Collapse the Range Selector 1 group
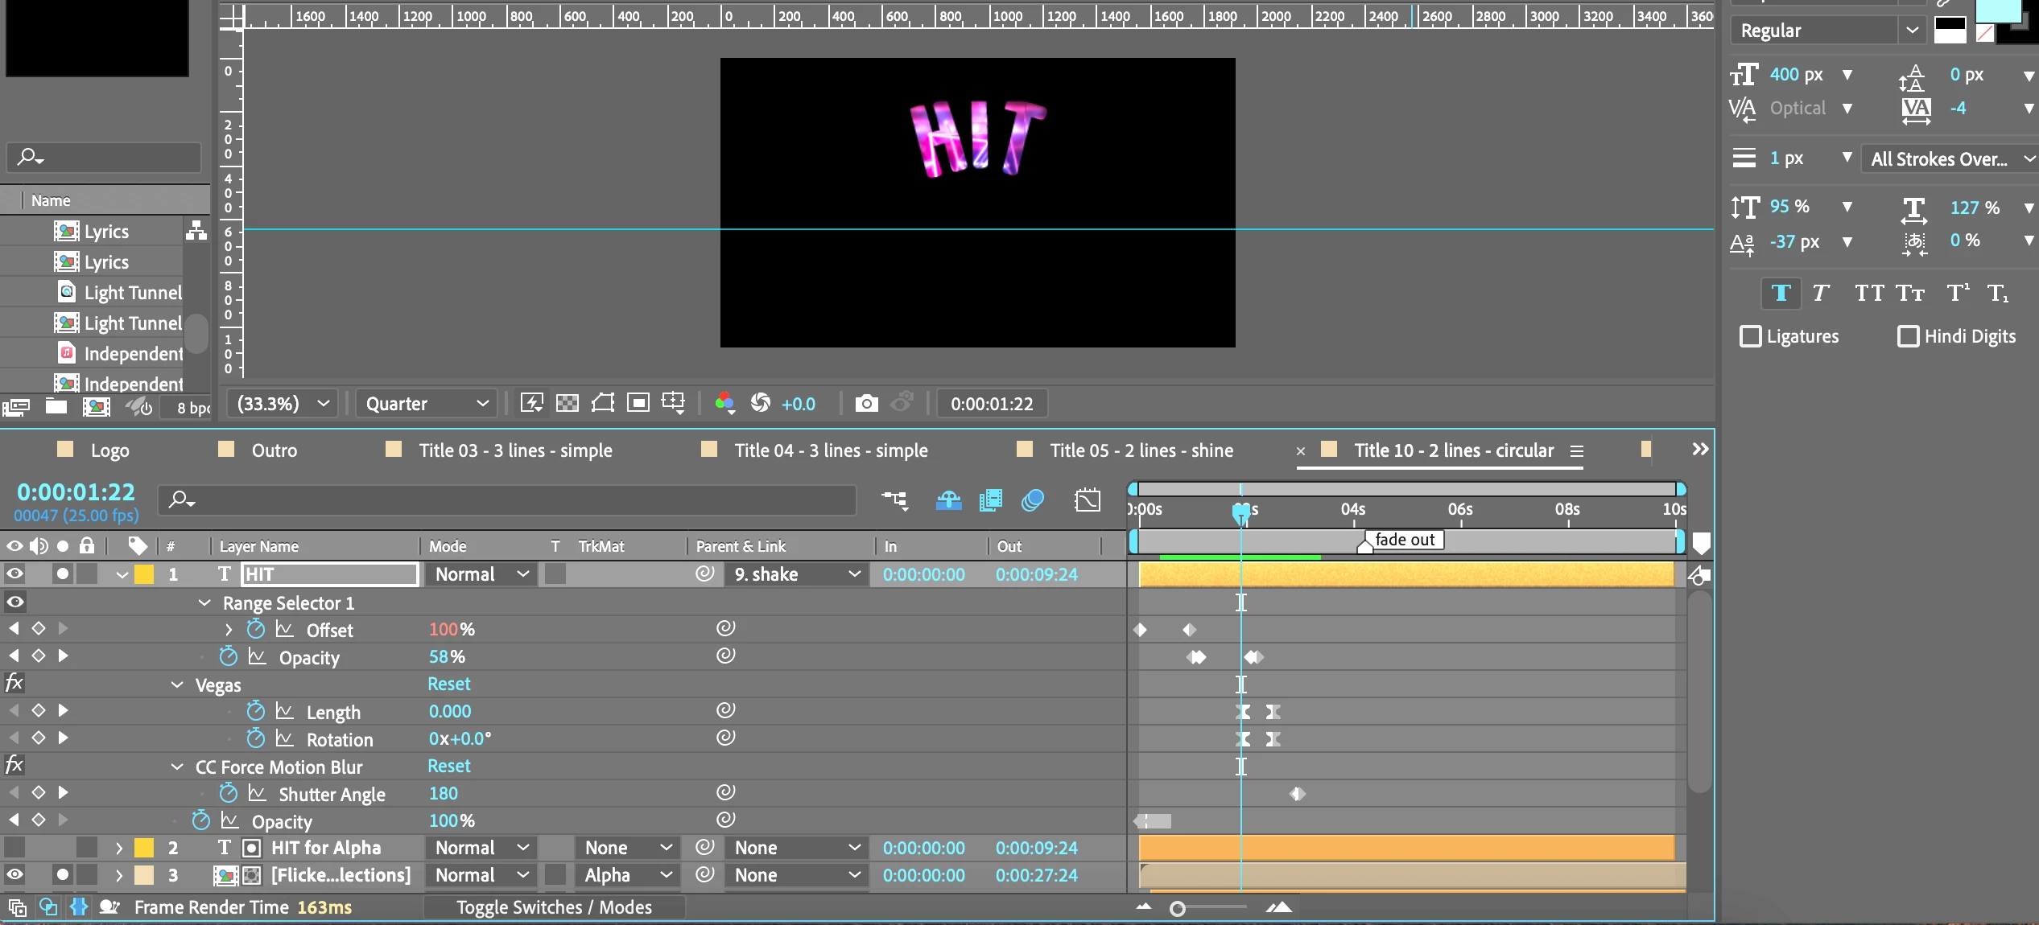This screenshot has height=925, width=2039. coord(204,602)
